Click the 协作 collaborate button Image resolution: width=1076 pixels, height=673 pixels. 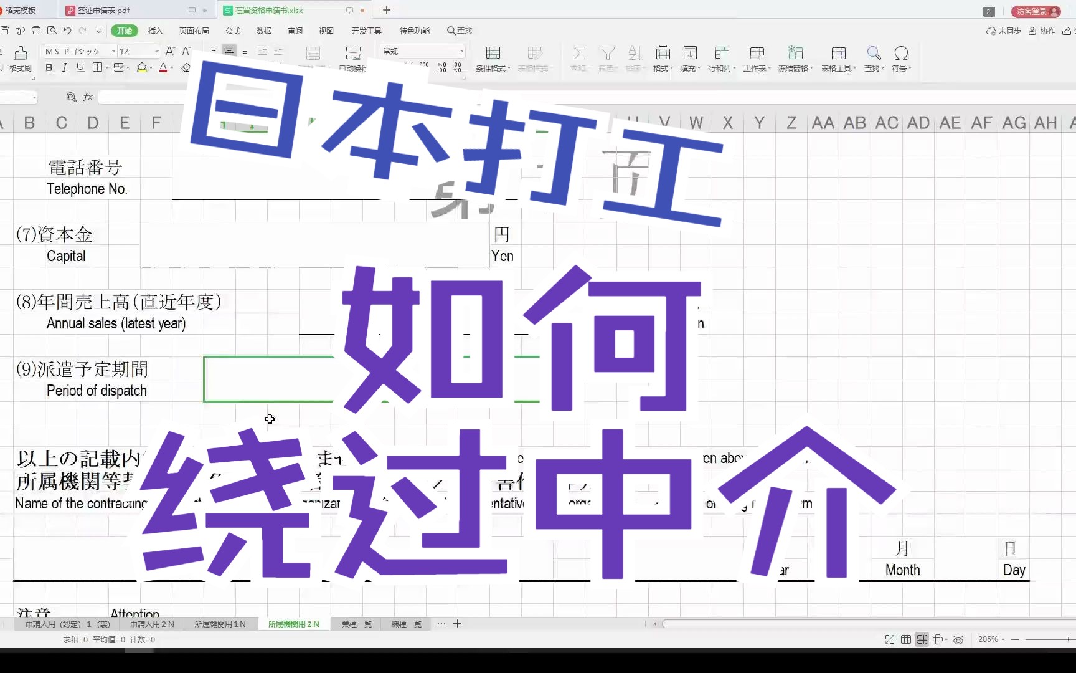(x=1042, y=31)
